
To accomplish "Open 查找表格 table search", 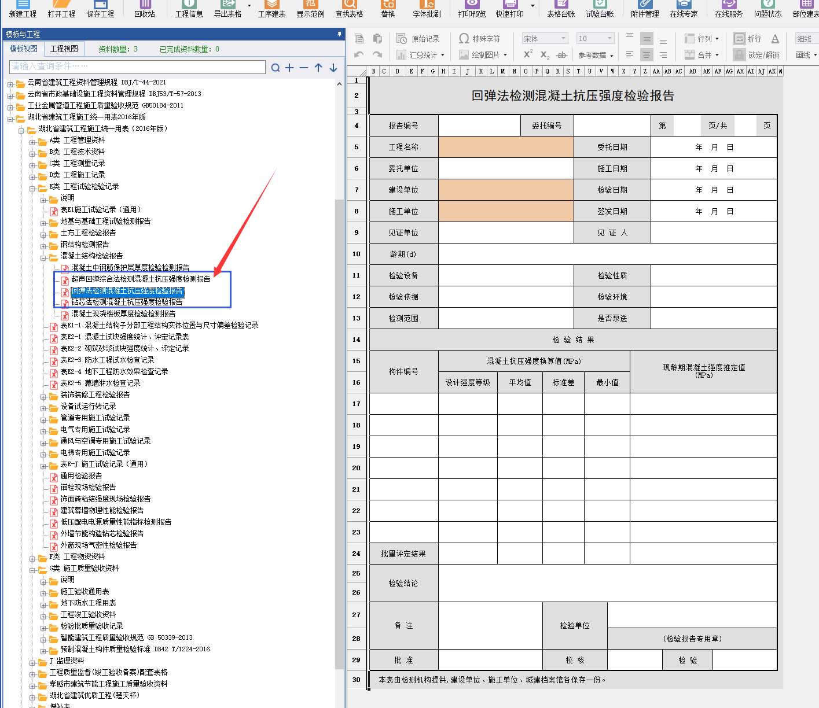I will [349, 9].
